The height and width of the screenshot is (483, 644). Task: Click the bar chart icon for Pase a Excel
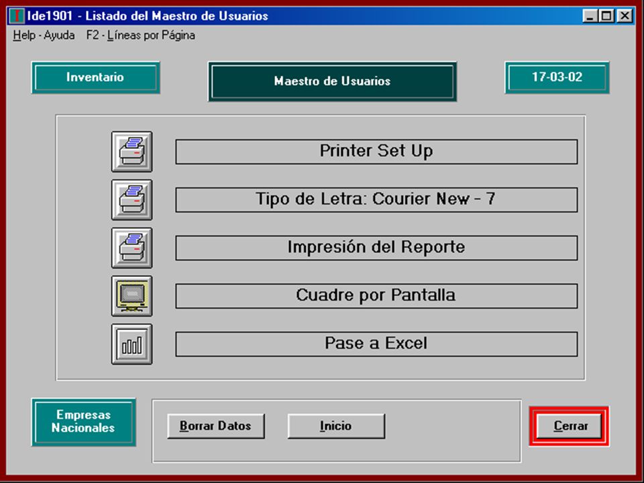[x=132, y=343]
